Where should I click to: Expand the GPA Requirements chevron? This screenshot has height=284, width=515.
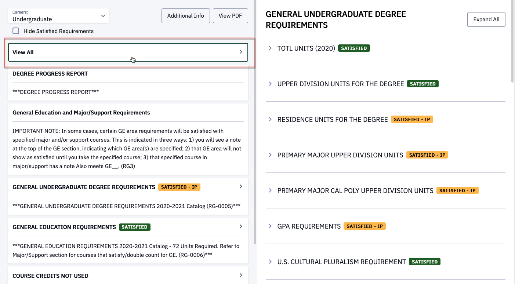(x=270, y=226)
